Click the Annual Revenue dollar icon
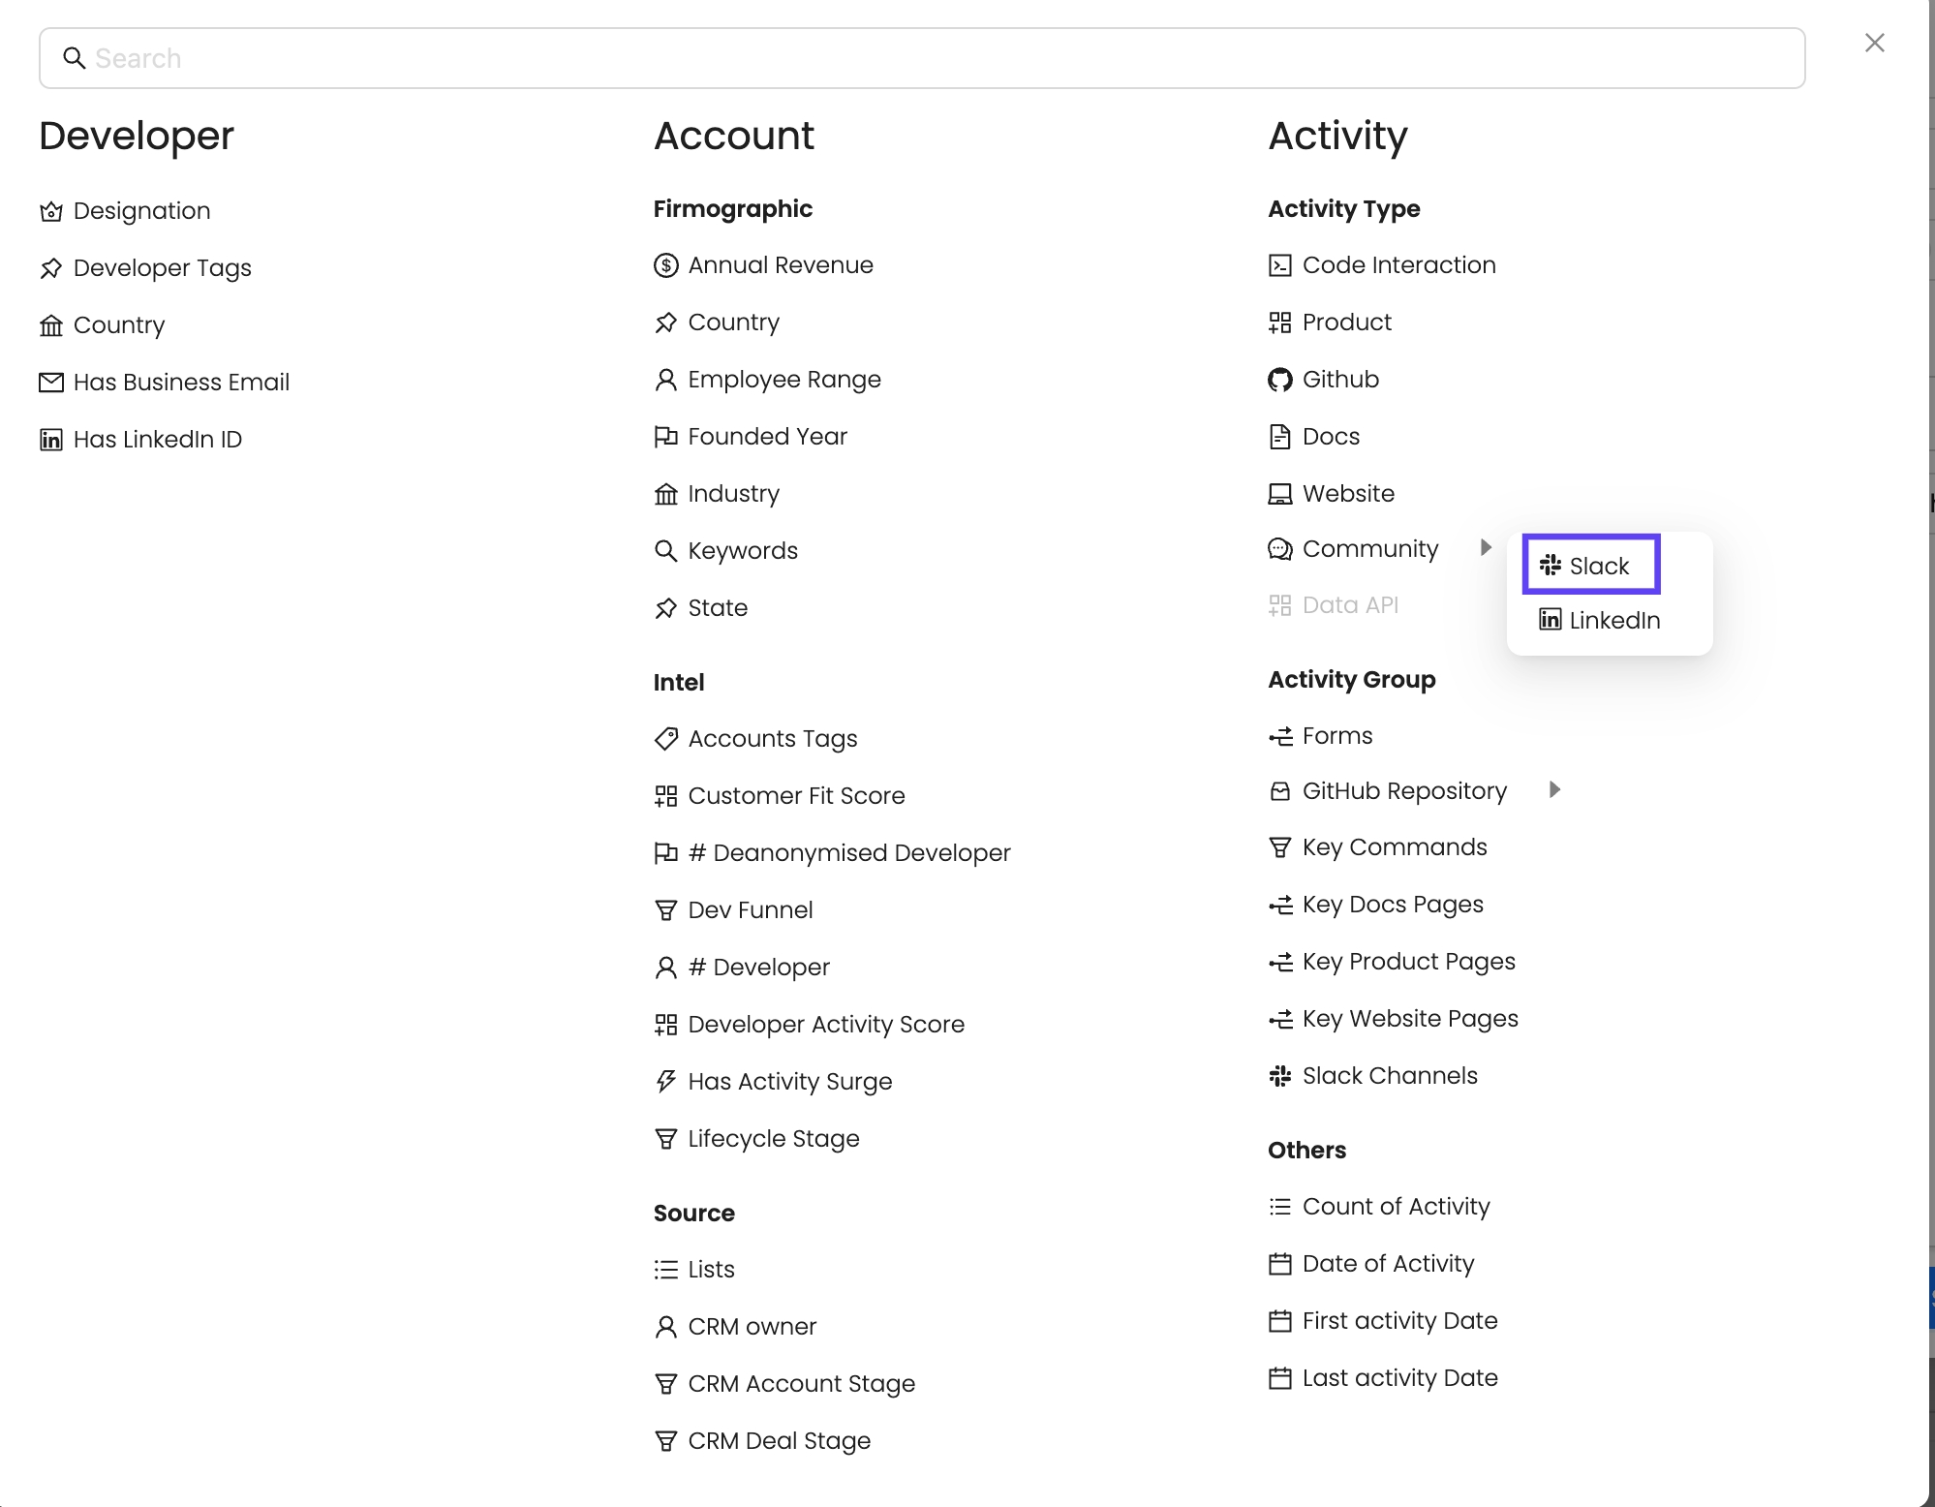The width and height of the screenshot is (1935, 1507). point(666,265)
